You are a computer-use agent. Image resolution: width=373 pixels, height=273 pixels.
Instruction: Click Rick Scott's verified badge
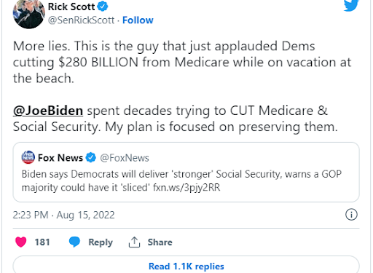click(103, 7)
